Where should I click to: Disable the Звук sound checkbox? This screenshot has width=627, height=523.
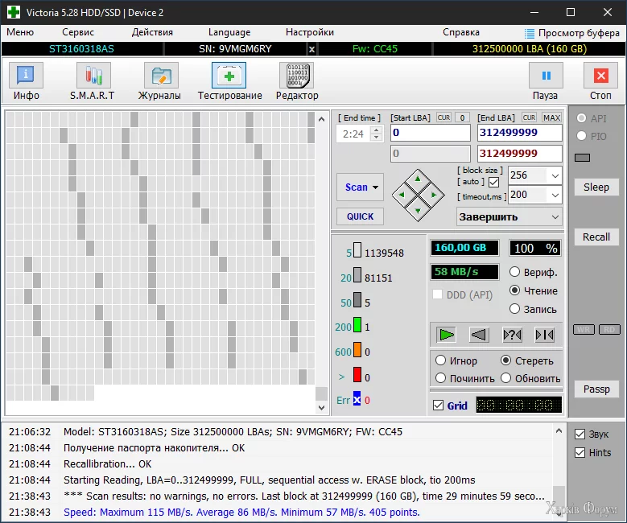[x=580, y=434]
